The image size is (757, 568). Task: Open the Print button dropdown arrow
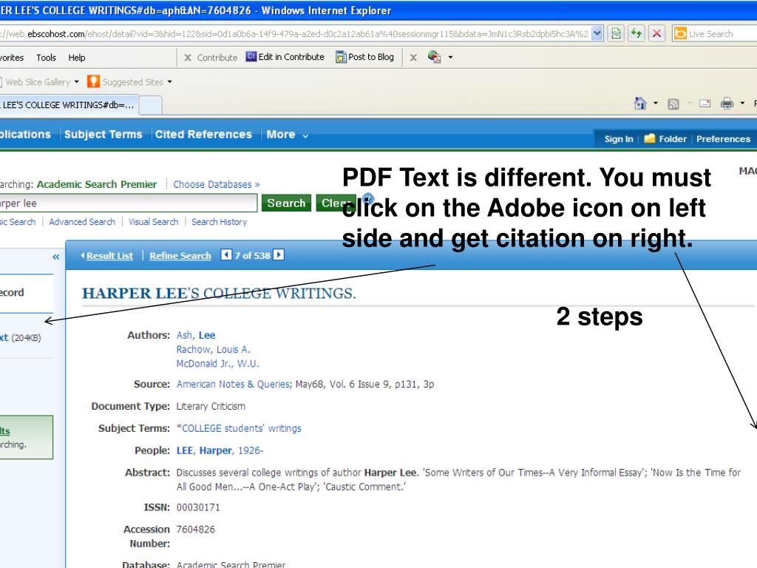tap(742, 103)
